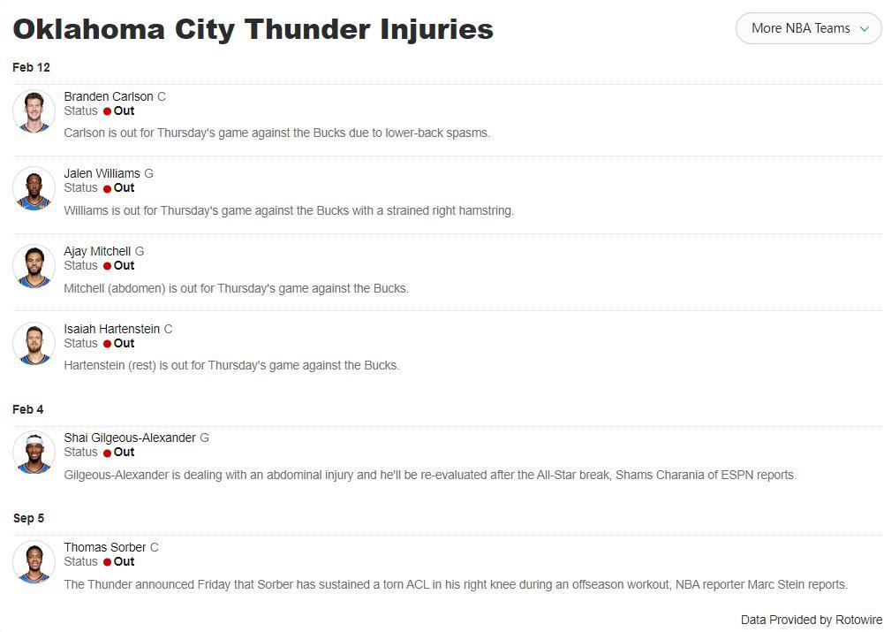Click Isaiah Hartenstein's headshot photo
The height and width of the screenshot is (632, 884).
34,344
